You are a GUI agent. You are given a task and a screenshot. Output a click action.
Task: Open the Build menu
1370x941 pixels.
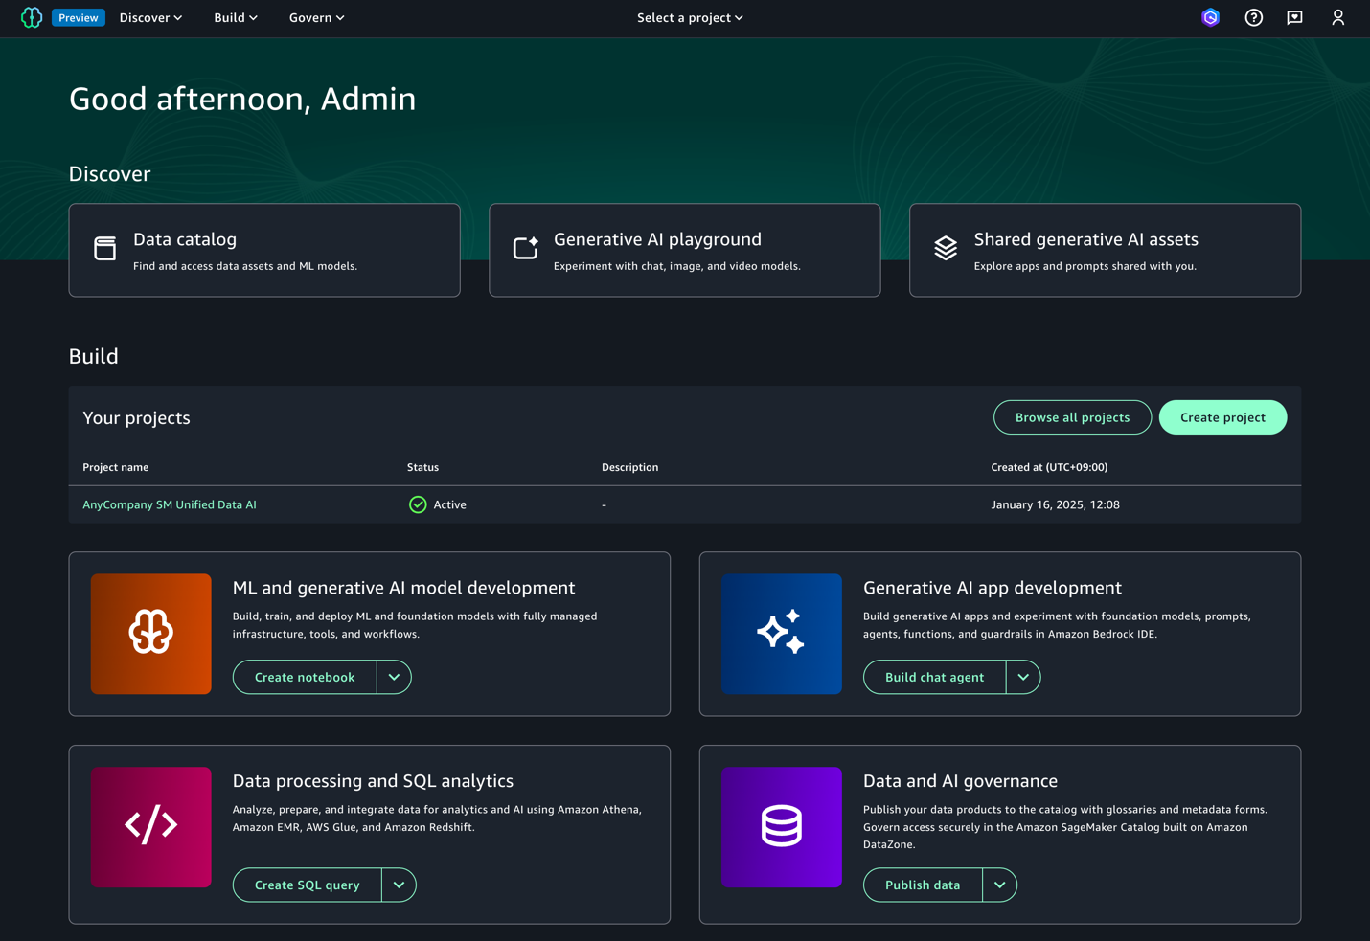[x=236, y=17]
